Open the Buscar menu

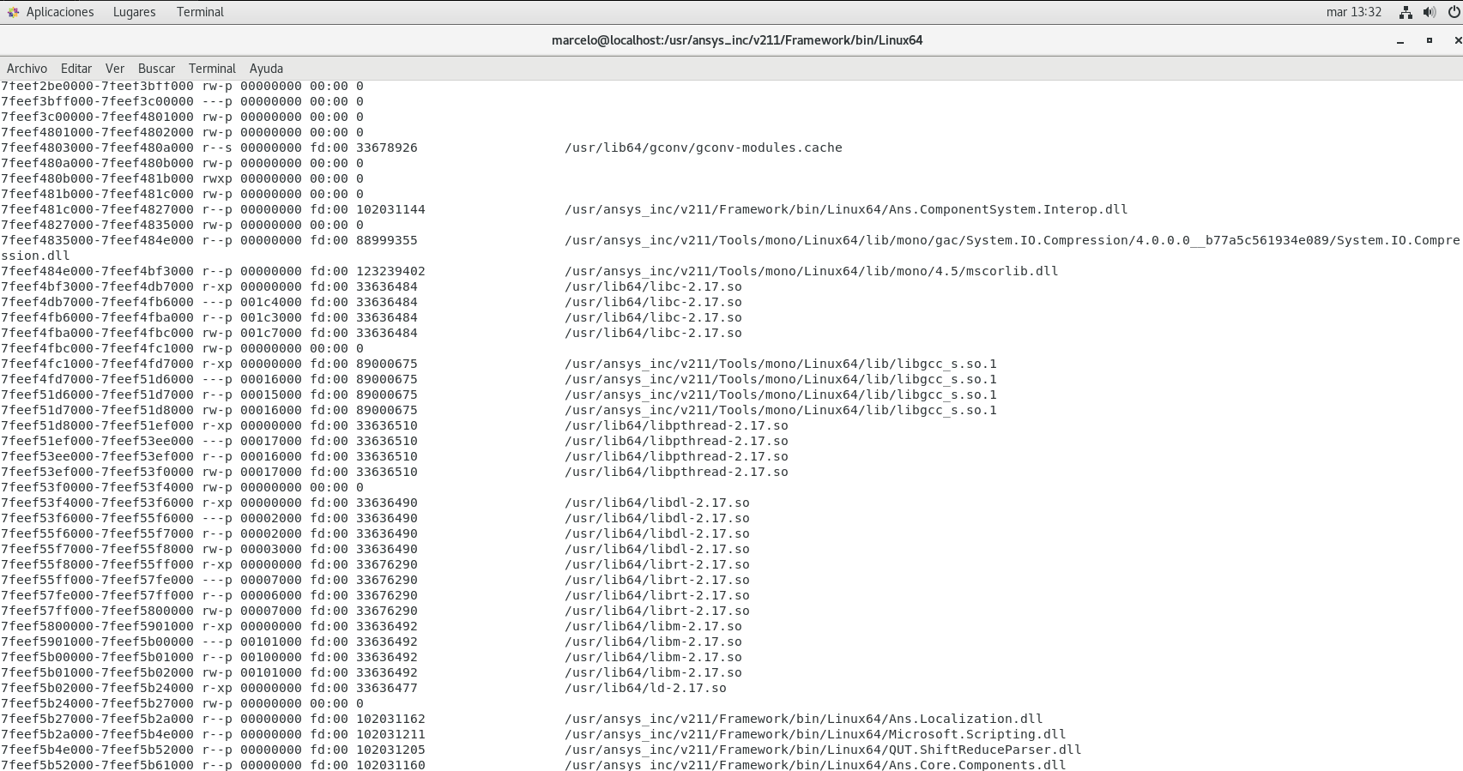(x=156, y=69)
